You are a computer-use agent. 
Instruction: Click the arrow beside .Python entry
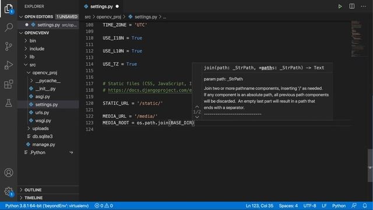(71, 152)
